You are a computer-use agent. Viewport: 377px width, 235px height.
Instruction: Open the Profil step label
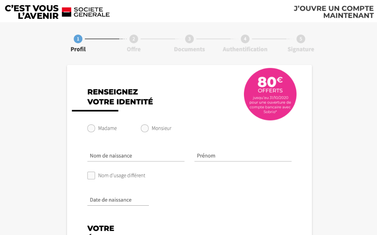coord(78,49)
